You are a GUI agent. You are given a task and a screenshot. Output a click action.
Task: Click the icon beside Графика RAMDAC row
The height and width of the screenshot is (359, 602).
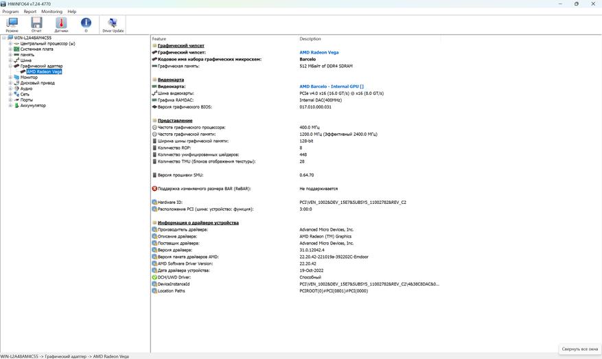154,100
